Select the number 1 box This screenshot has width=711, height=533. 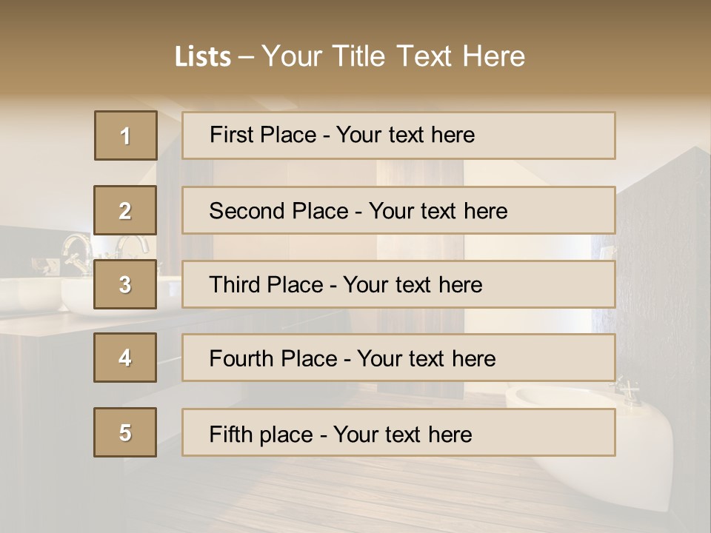point(126,135)
